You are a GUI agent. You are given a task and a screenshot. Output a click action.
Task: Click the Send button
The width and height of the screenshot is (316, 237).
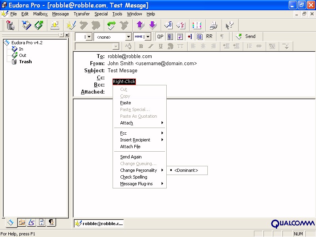[x=246, y=36]
